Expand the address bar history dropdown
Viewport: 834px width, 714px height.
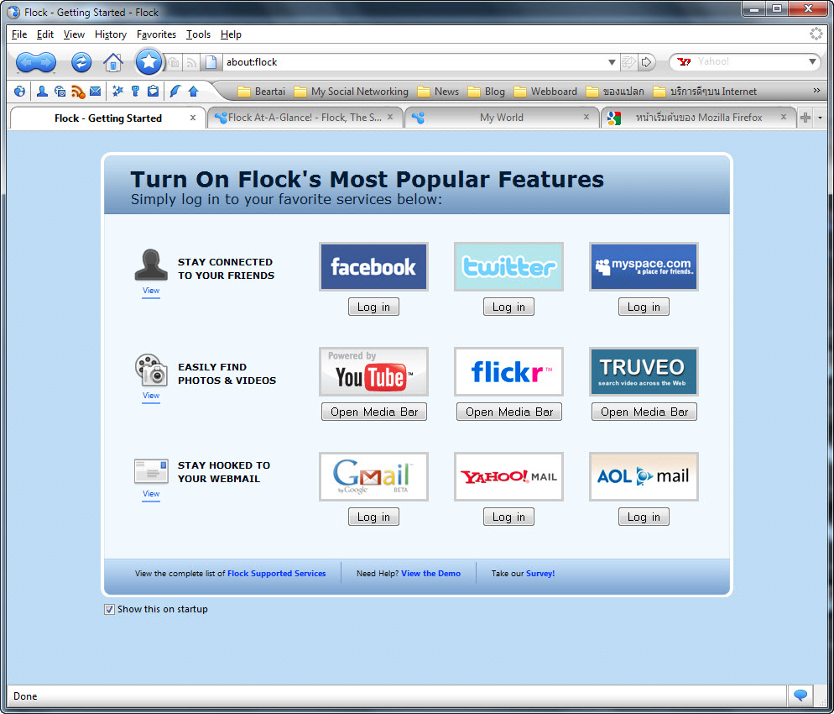point(612,62)
